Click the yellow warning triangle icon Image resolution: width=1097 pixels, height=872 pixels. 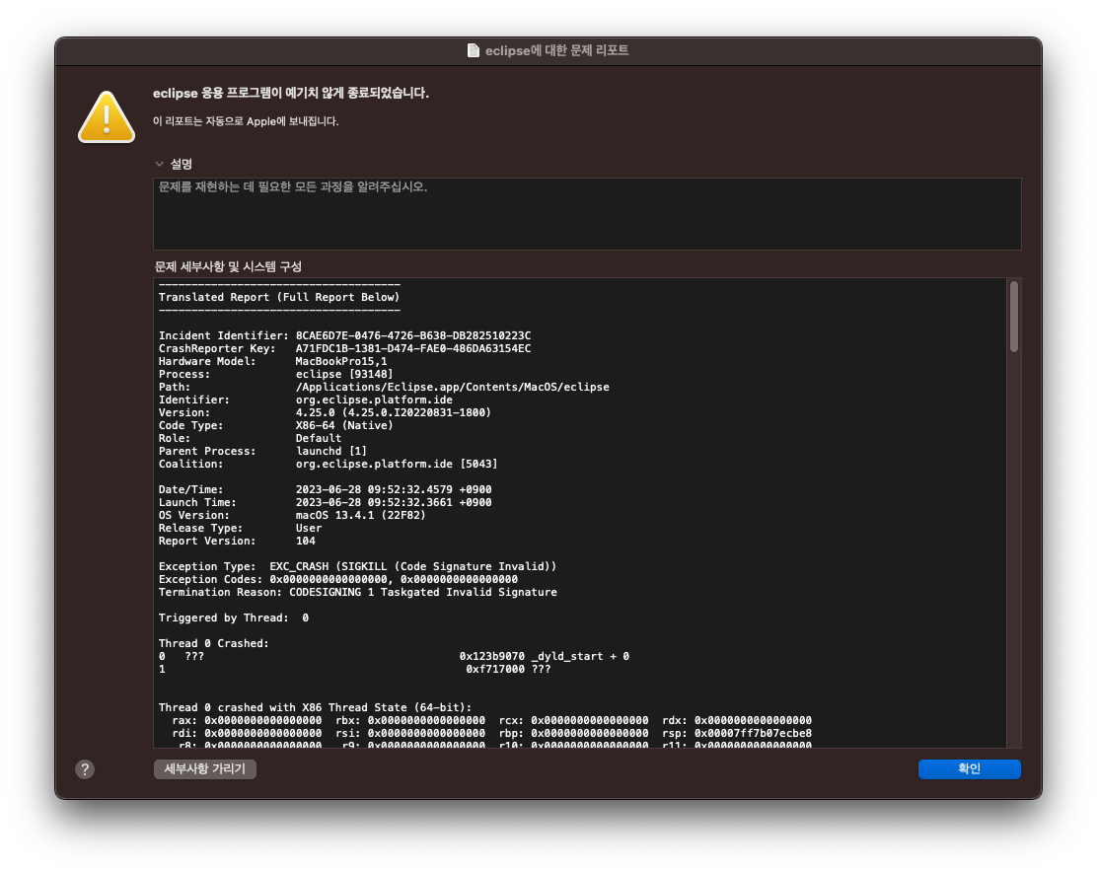click(x=107, y=116)
